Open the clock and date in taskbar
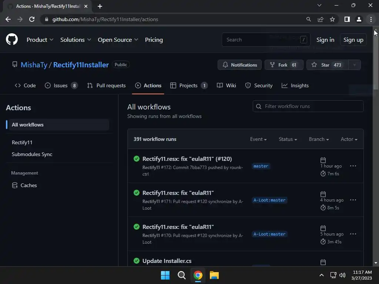The height and width of the screenshot is (284, 379). coord(362,275)
